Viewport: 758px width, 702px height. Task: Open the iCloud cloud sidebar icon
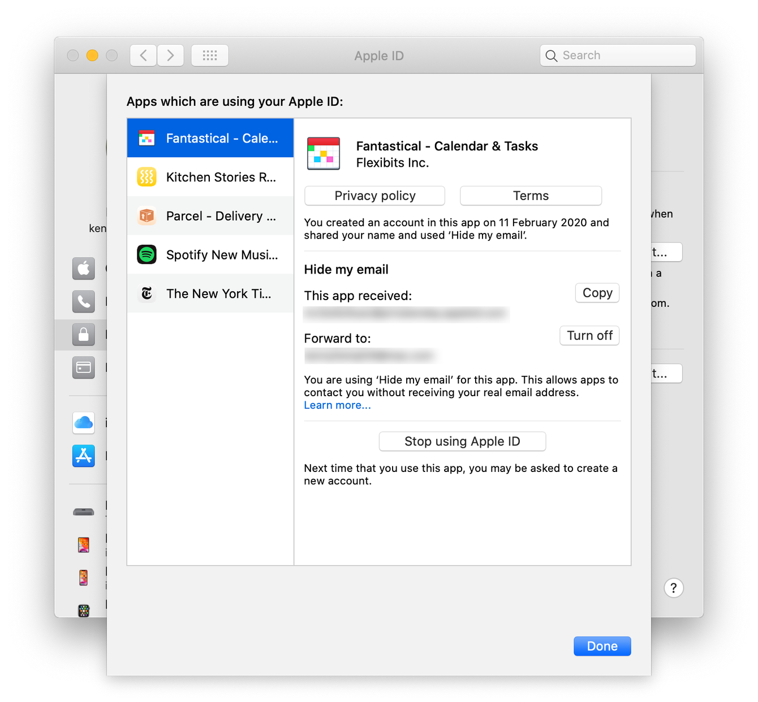(84, 423)
